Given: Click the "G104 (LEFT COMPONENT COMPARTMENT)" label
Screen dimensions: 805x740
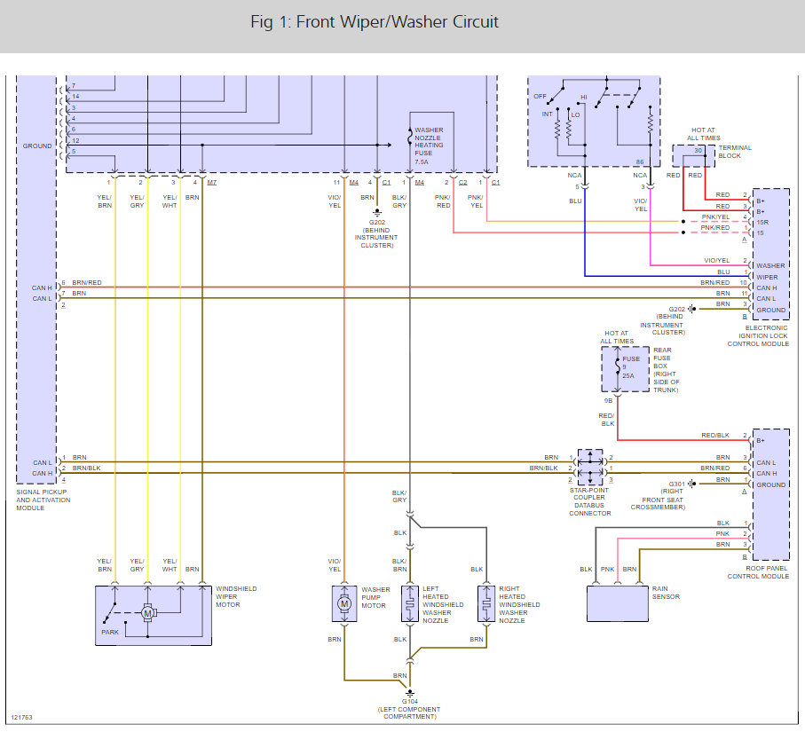Looking at the screenshot, I should 410,709.
